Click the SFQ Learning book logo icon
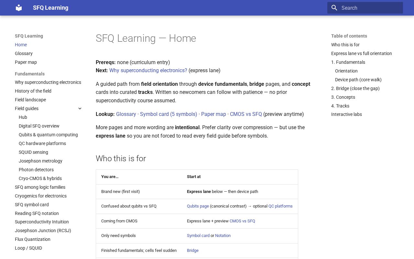414x259 pixels. [19, 8]
